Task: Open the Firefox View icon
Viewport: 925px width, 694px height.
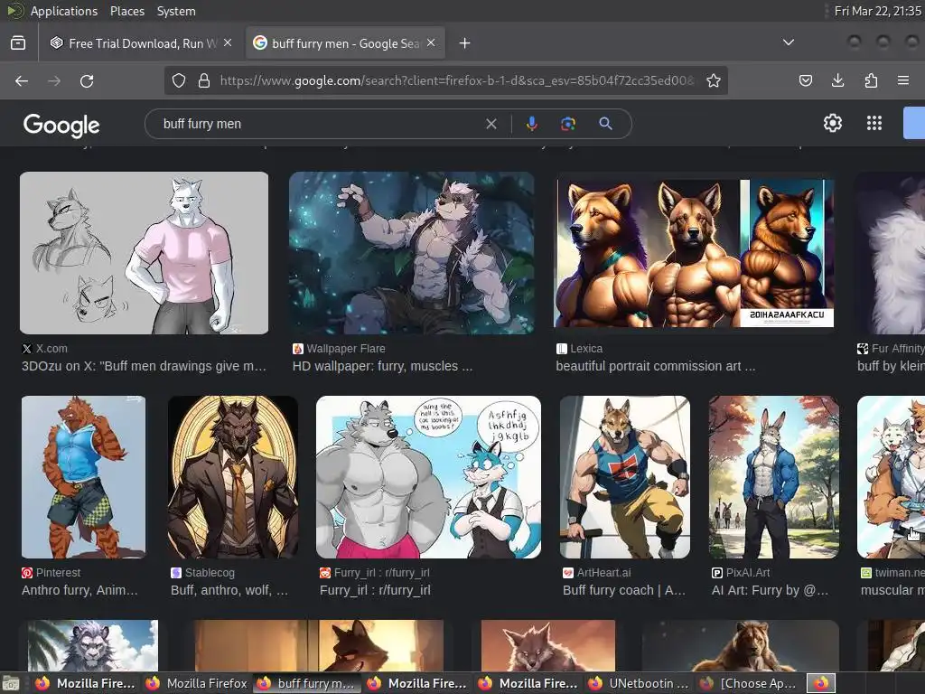Action: coord(18,42)
